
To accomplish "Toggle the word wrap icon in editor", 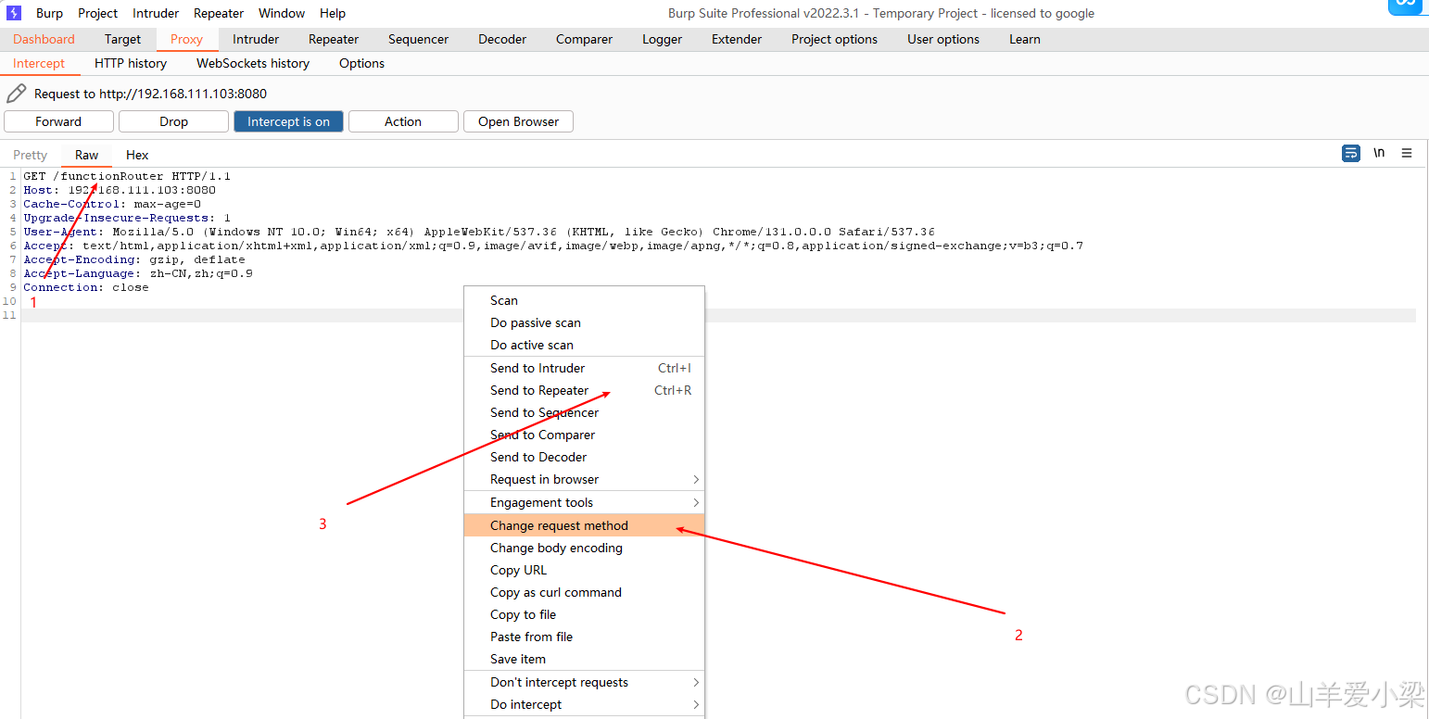I will point(1351,153).
